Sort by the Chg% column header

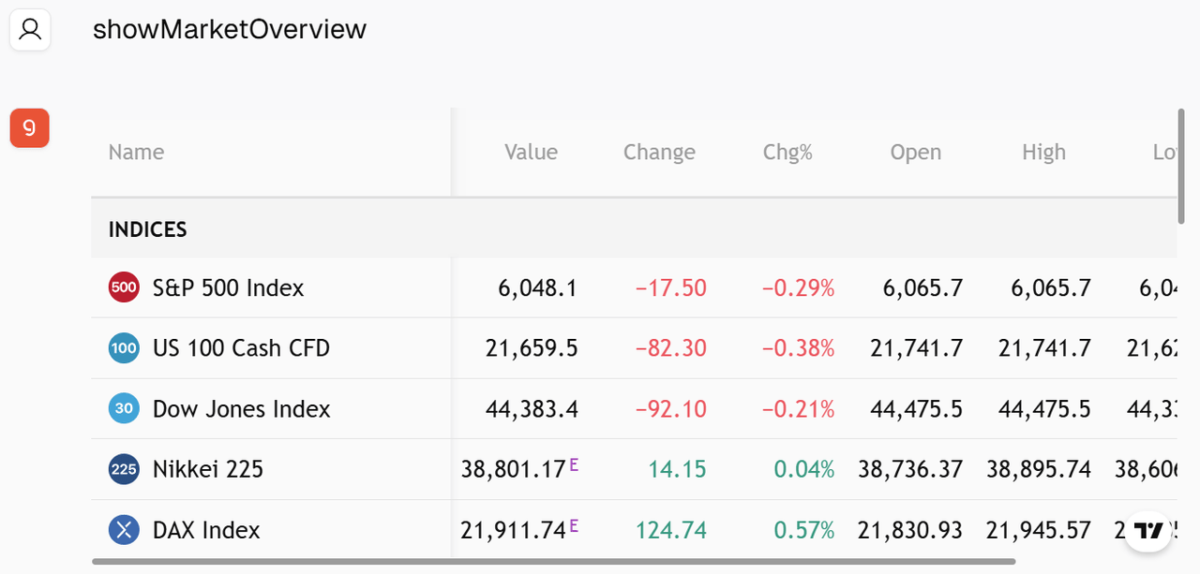tap(787, 153)
